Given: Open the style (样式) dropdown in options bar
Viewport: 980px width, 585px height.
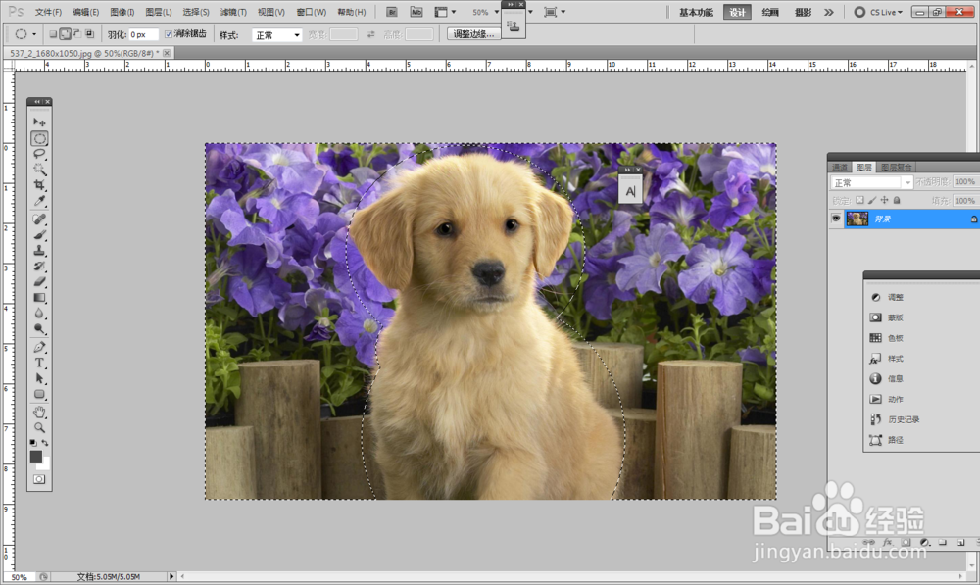Looking at the screenshot, I should click(277, 35).
